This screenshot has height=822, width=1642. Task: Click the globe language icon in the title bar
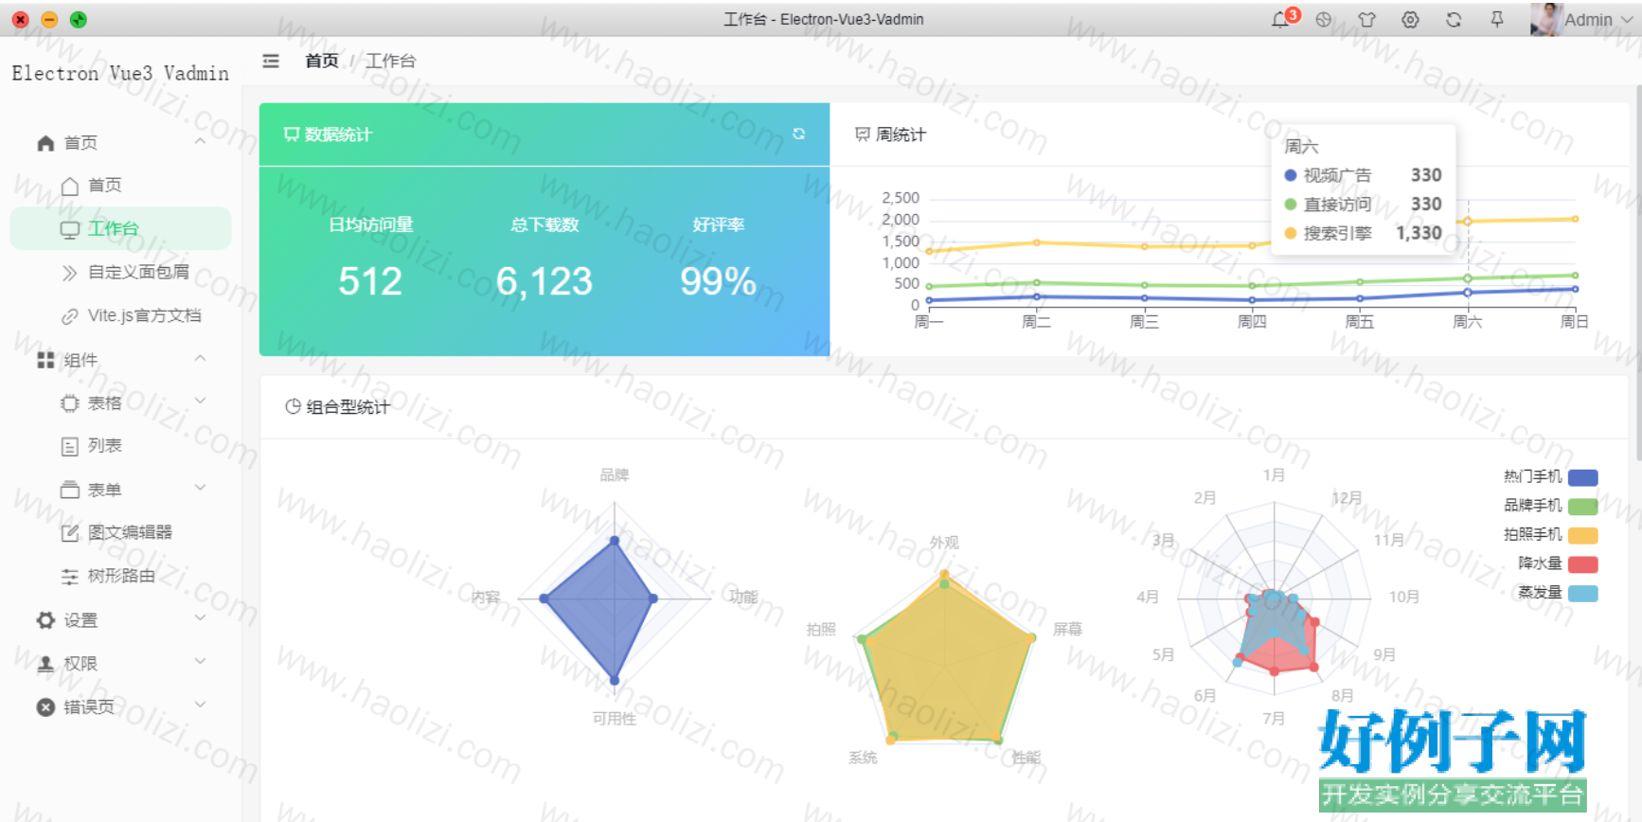(x=1324, y=20)
